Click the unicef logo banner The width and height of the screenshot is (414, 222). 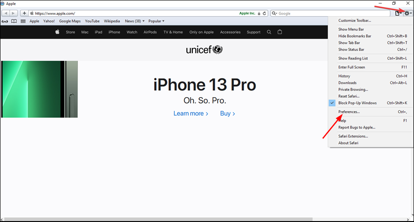(x=204, y=49)
